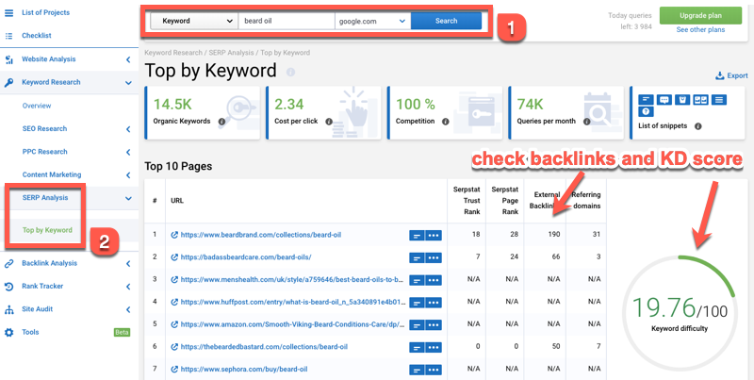Click the Site Audit hierarchy icon
The width and height of the screenshot is (754, 380).
point(8,310)
